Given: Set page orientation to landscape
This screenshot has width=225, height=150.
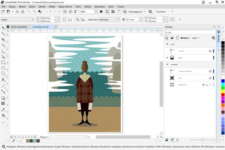Looking at the screenshot, I should click(70, 20).
